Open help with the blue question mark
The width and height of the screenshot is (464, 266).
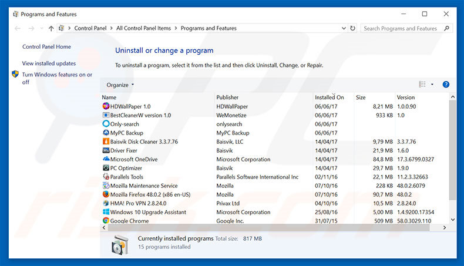446,85
